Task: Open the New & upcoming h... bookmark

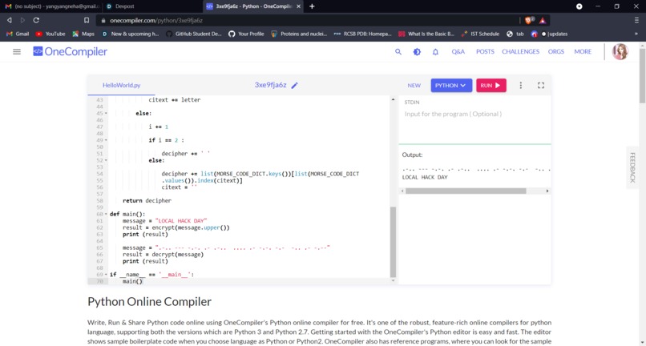Action: (130, 34)
